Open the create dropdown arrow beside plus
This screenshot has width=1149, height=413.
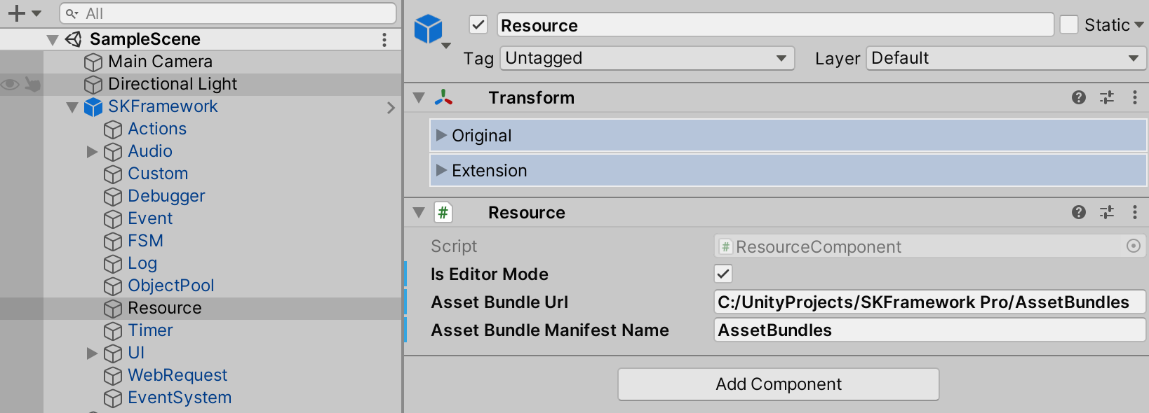coord(36,13)
